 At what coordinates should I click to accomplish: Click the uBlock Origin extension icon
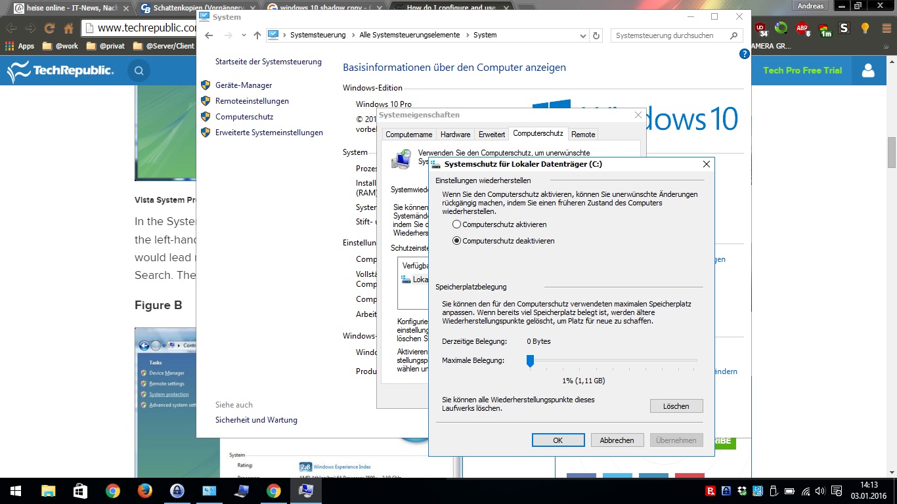click(760, 28)
